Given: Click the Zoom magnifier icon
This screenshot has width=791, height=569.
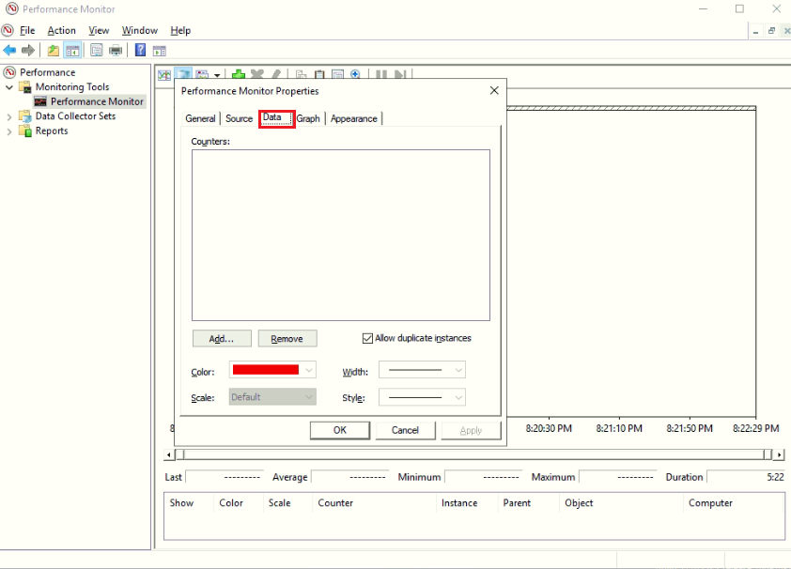Looking at the screenshot, I should [x=356, y=74].
